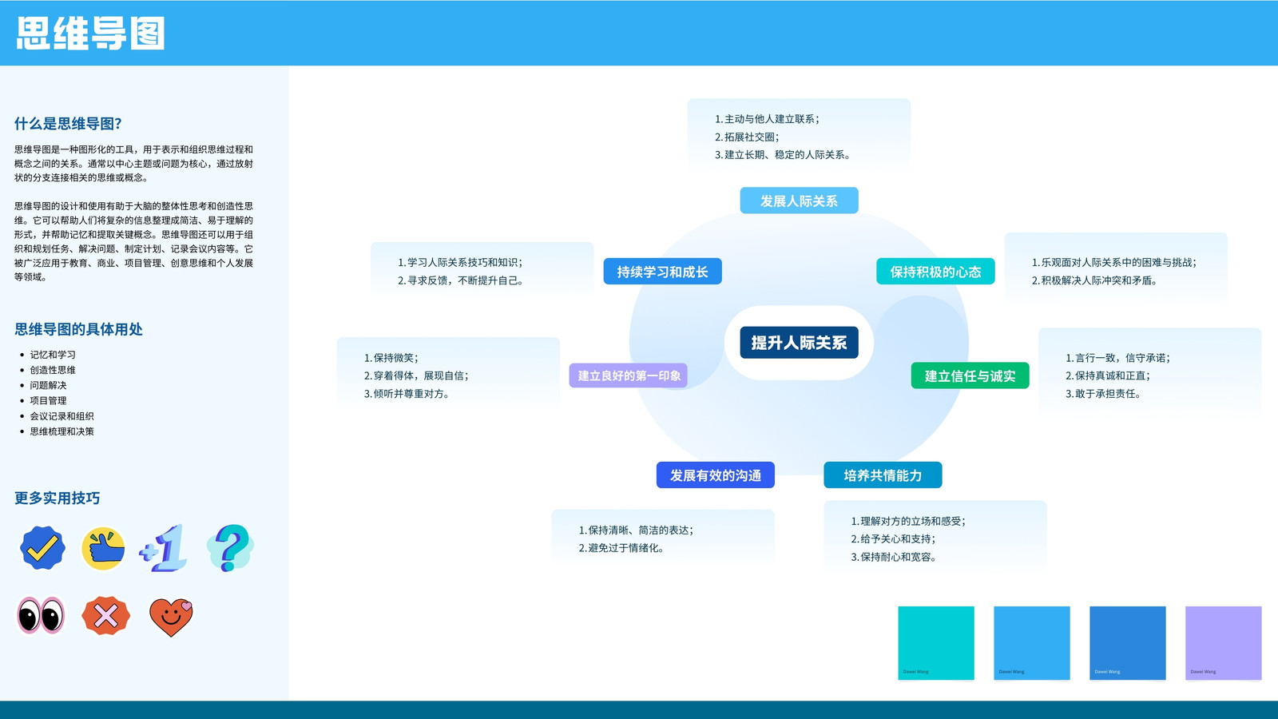Image resolution: width=1278 pixels, height=719 pixels.
Task: Select the 发展有效的沟通 branch node
Action: click(715, 475)
